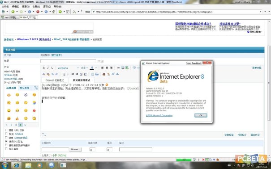Expand the font size dropdown
Viewport: 271px width, 169px height.
84,68
